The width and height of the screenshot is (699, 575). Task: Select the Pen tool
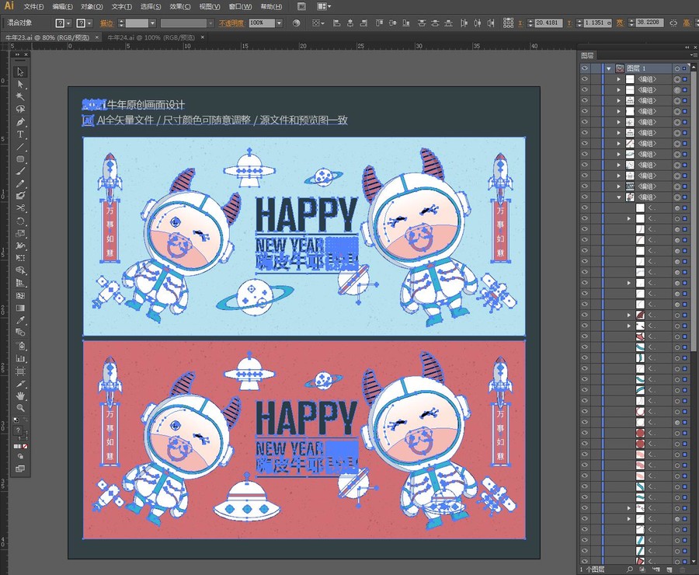pyautogui.click(x=20, y=122)
